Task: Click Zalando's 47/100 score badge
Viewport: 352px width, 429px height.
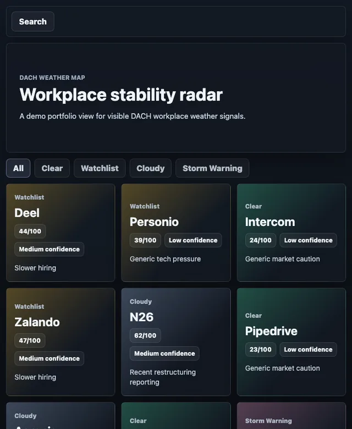Action: (x=30, y=340)
